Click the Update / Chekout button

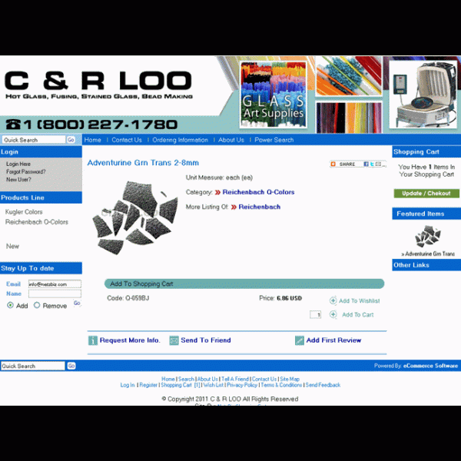click(426, 193)
